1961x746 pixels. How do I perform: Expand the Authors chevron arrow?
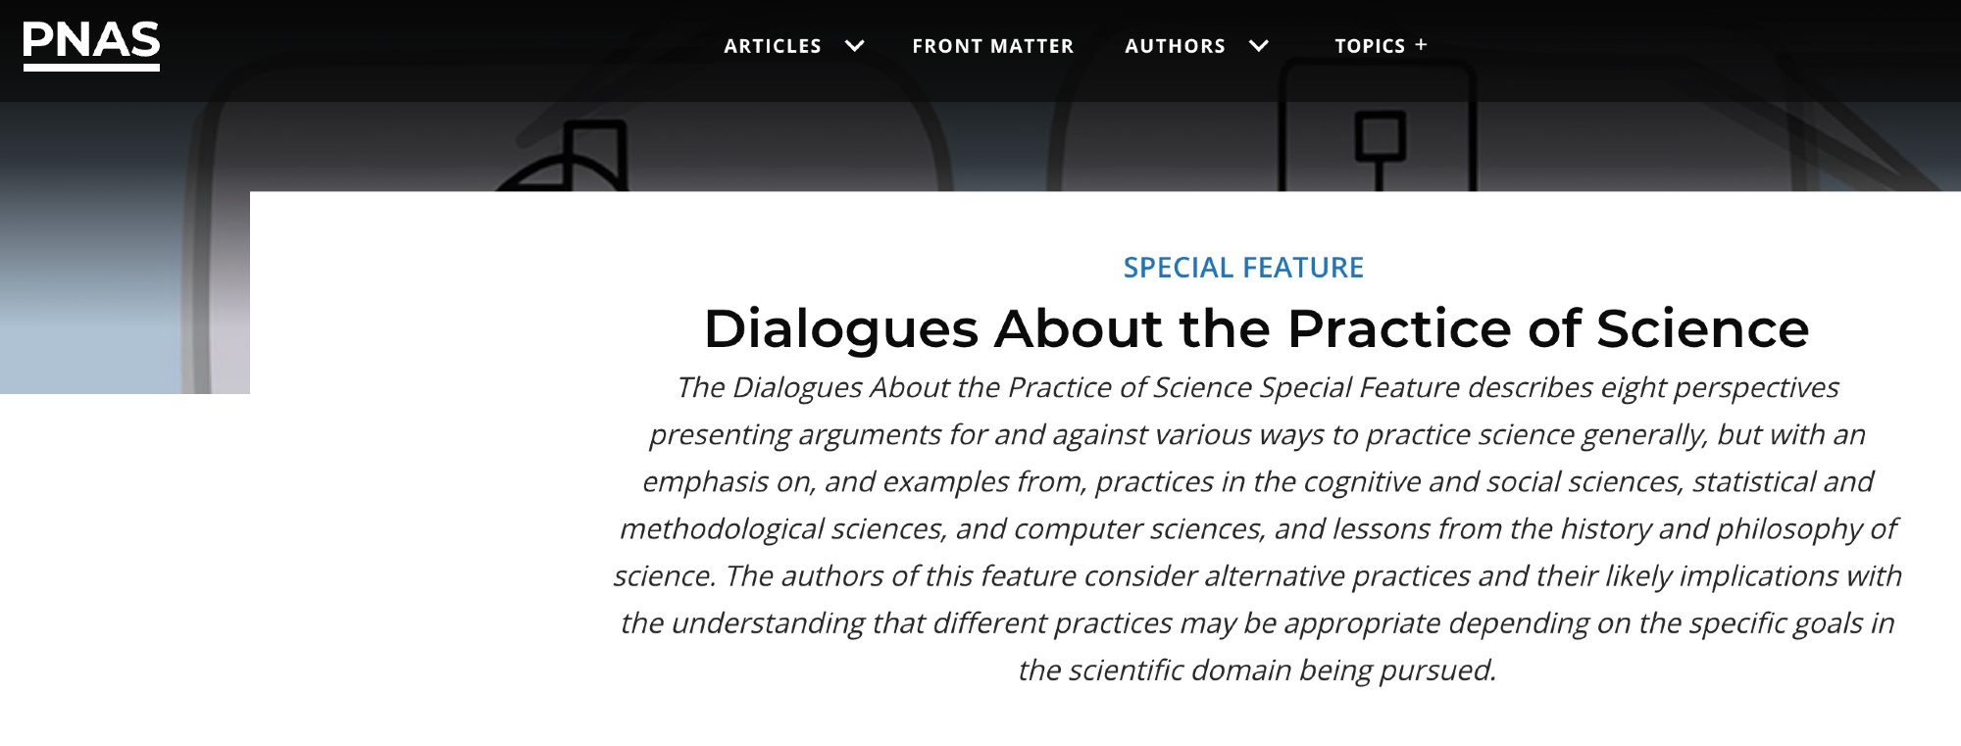1259,45
